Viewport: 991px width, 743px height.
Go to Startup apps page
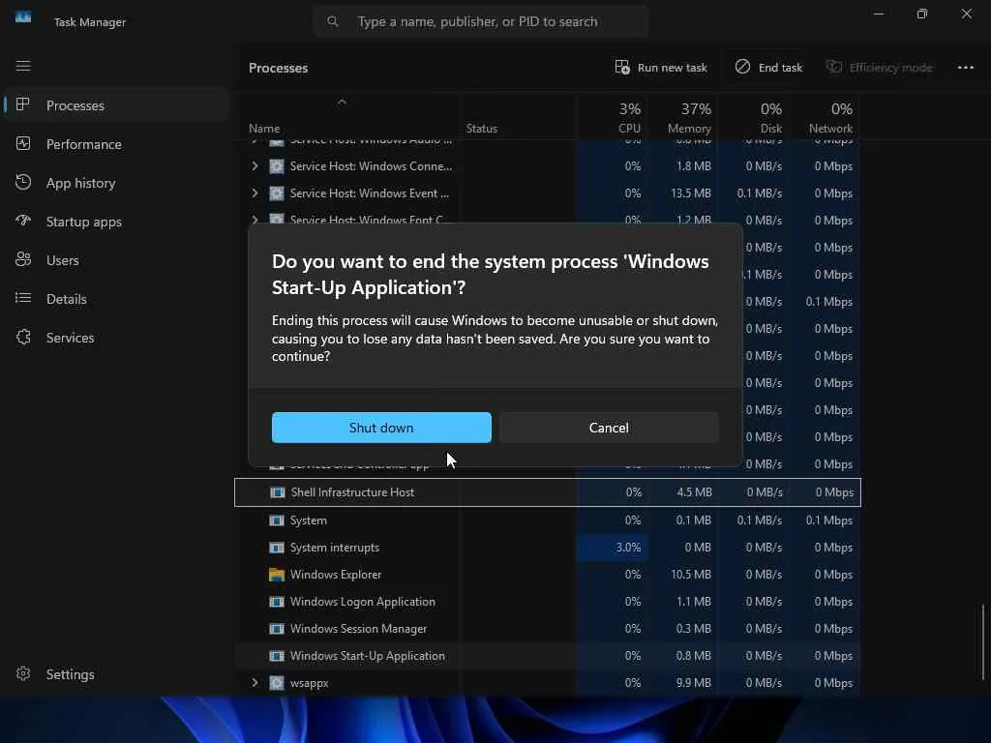click(x=116, y=222)
